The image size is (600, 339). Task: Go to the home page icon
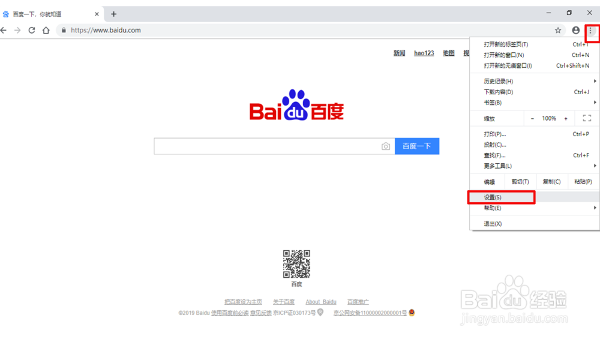[x=46, y=30]
